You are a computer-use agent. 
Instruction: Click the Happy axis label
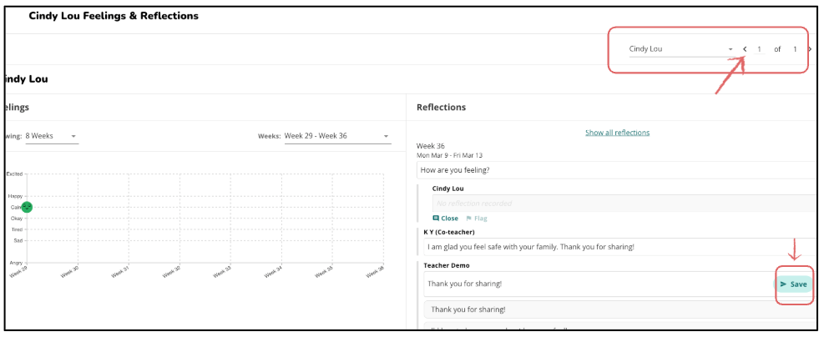[16, 196]
